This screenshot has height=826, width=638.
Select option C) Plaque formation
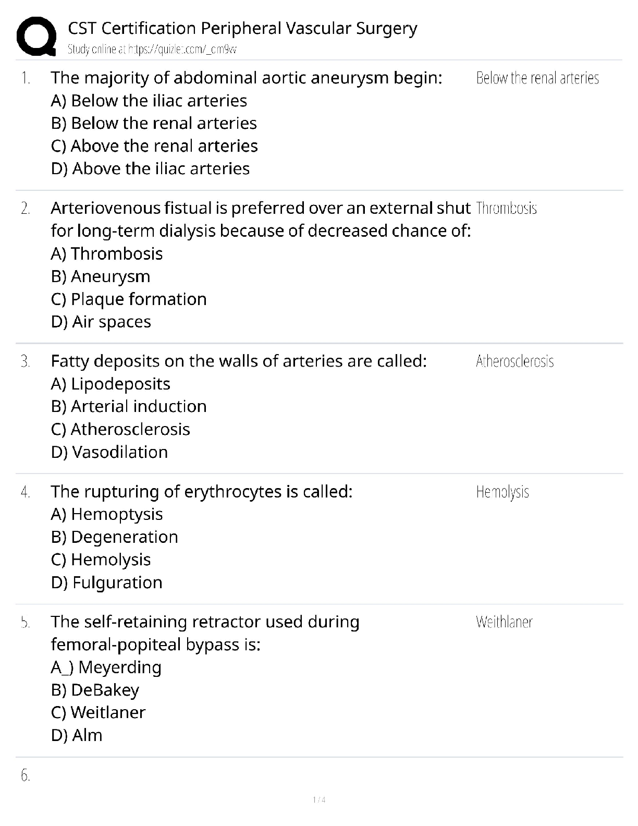129,299
